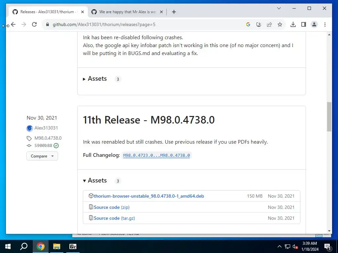Expand collapsed Assets section of upper release
338x253 pixels.
pos(95,79)
